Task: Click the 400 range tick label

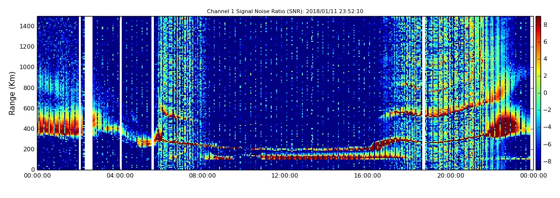Action: tap(30, 129)
